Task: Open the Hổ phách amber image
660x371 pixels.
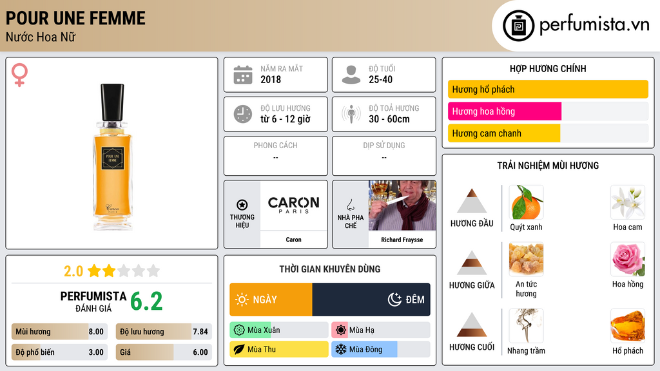Action: [x=628, y=325]
